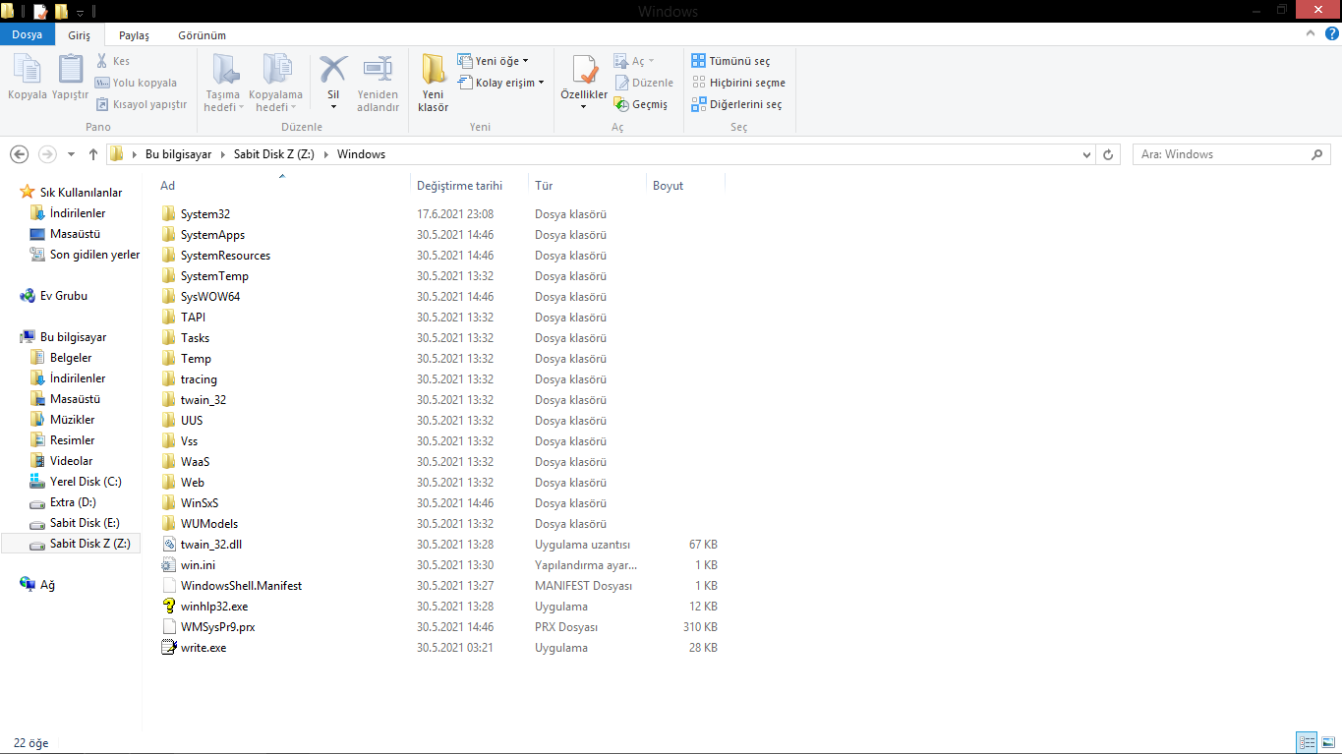Screen dimensions: 1342x754
Task: Select the WinSxS folder icon
Action: [x=169, y=502]
